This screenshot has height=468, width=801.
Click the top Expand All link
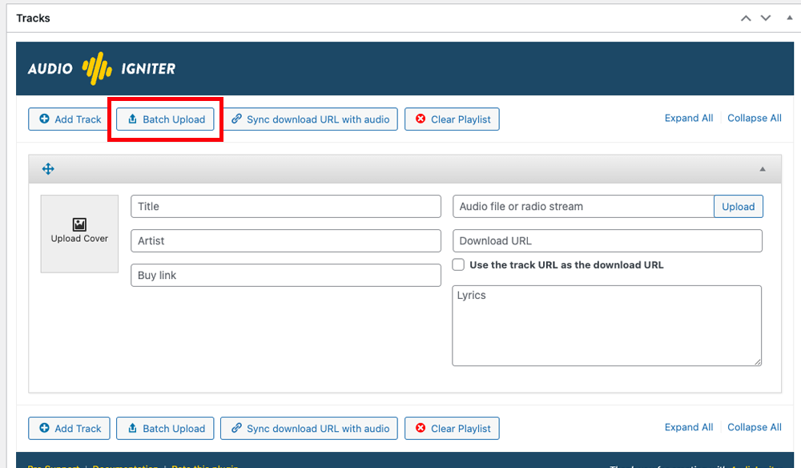point(689,118)
